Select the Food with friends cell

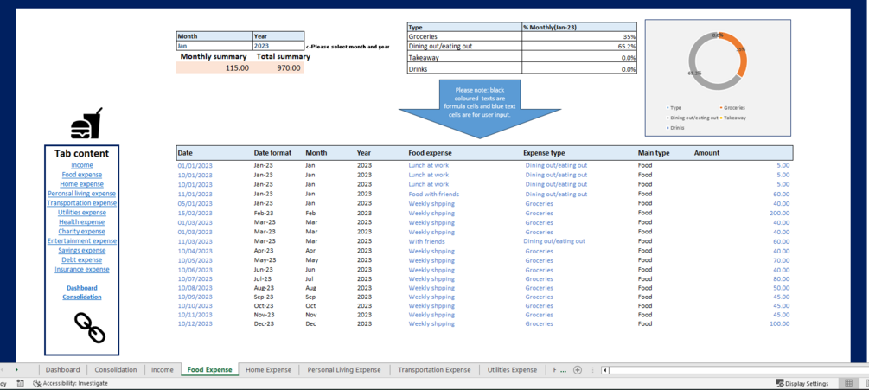434,194
